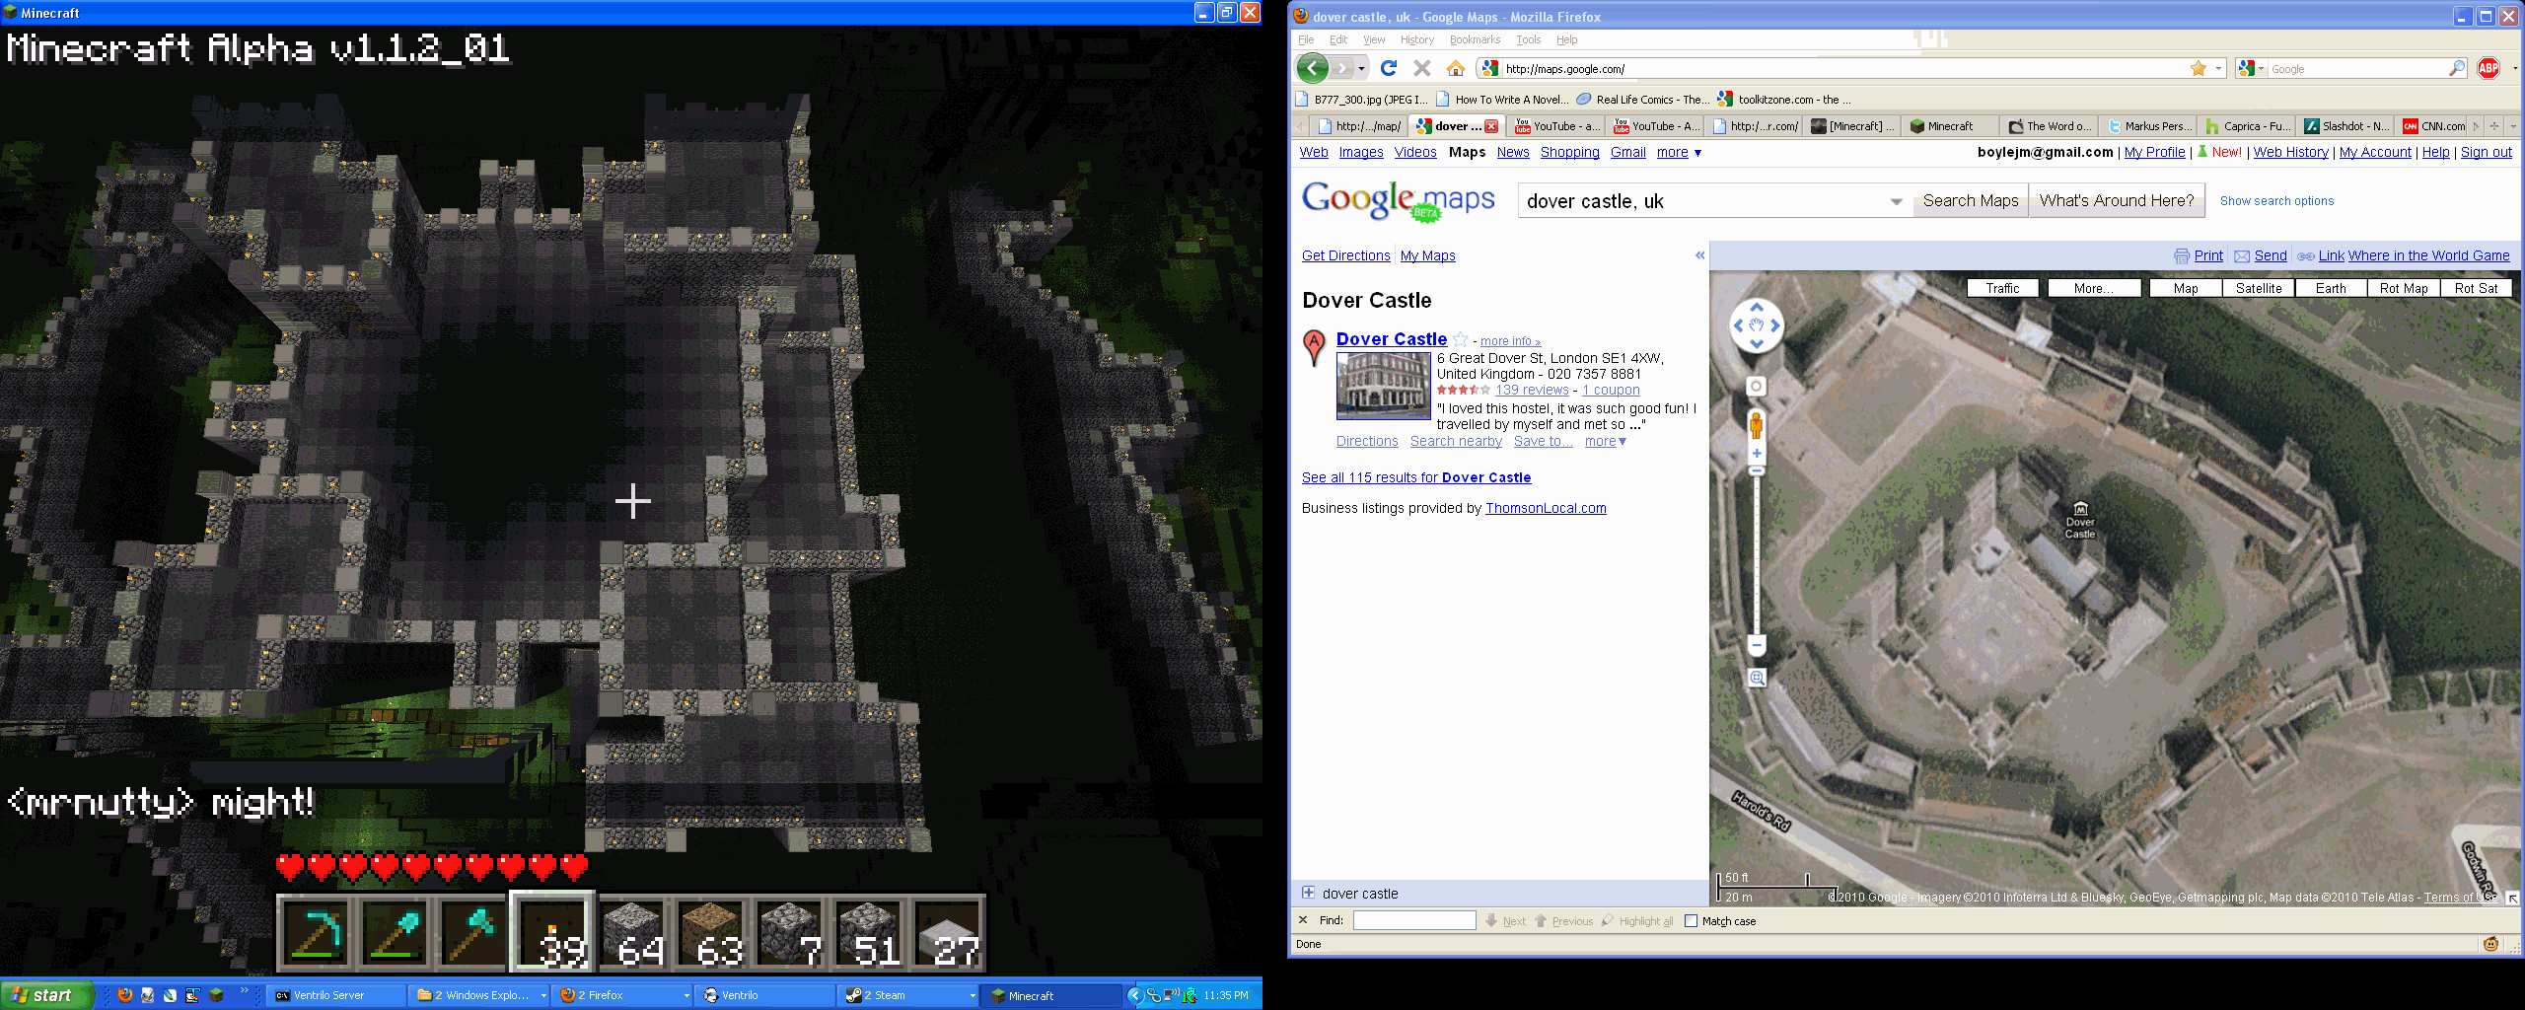This screenshot has width=2525, height=1010.
Task: Select the torch hotbar slot with 39
Action: [x=552, y=933]
